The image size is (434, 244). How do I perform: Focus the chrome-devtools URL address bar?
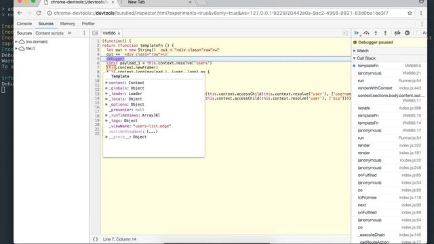(221, 13)
